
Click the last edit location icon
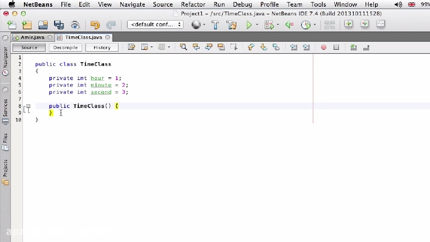(132, 47)
